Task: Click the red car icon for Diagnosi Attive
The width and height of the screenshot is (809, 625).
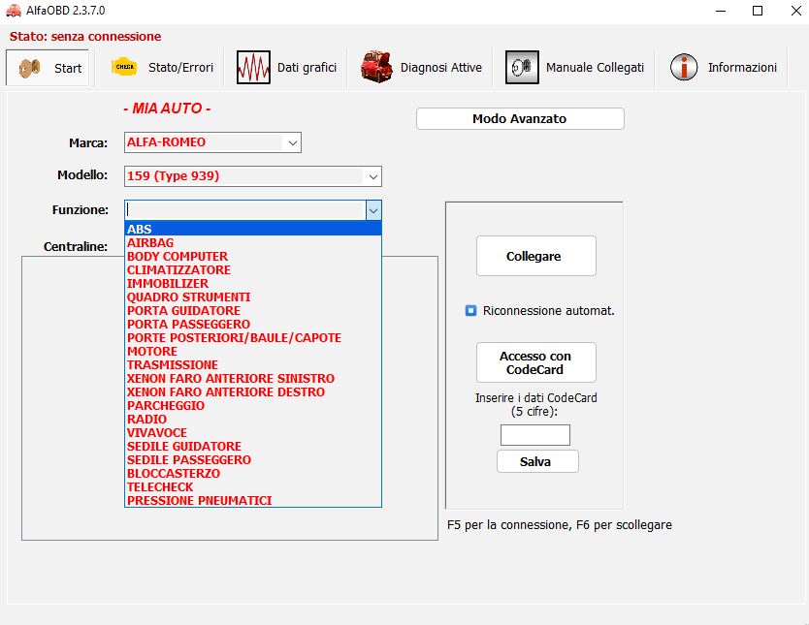Action: click(x=376, y=67)
